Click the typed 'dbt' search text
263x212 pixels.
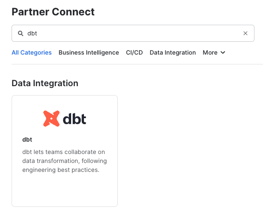tap(33, 33)
